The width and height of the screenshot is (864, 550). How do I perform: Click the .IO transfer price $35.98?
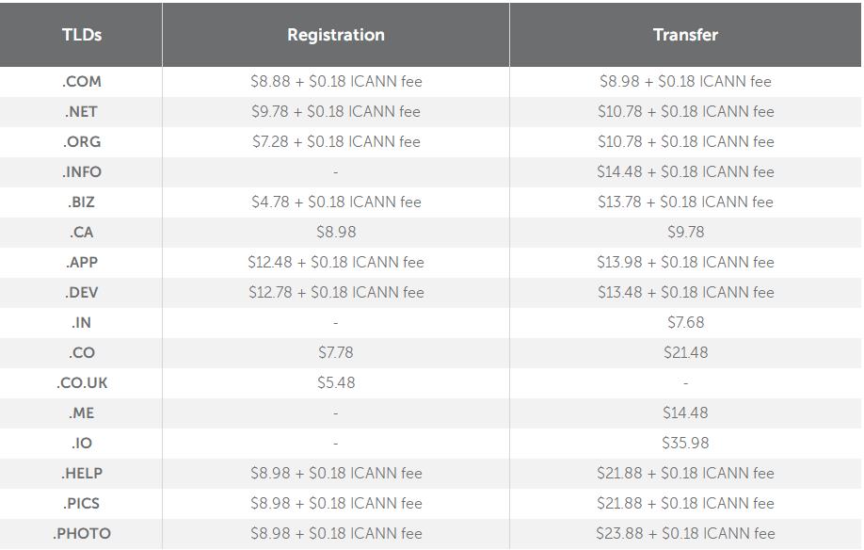point(685,443)
